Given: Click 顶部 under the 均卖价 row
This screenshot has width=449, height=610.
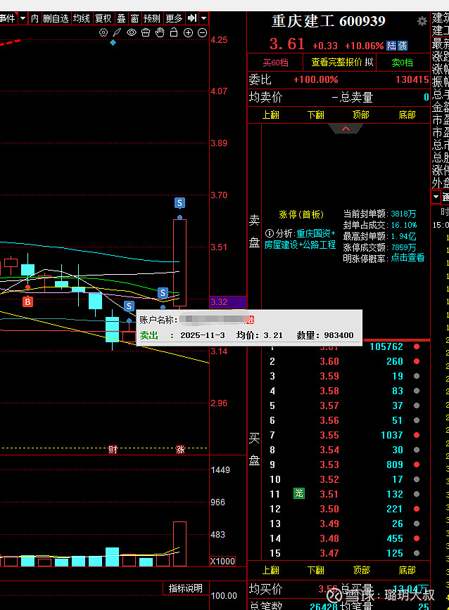Looking at the screenshot, I should click(x=360, y=115).
